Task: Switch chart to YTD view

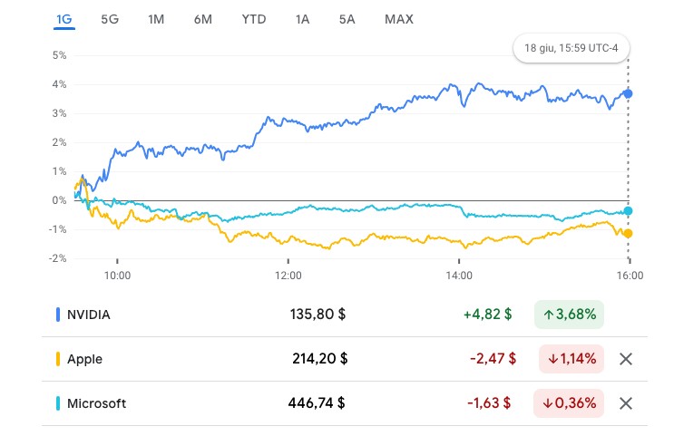Action: (x=254, y=19)
